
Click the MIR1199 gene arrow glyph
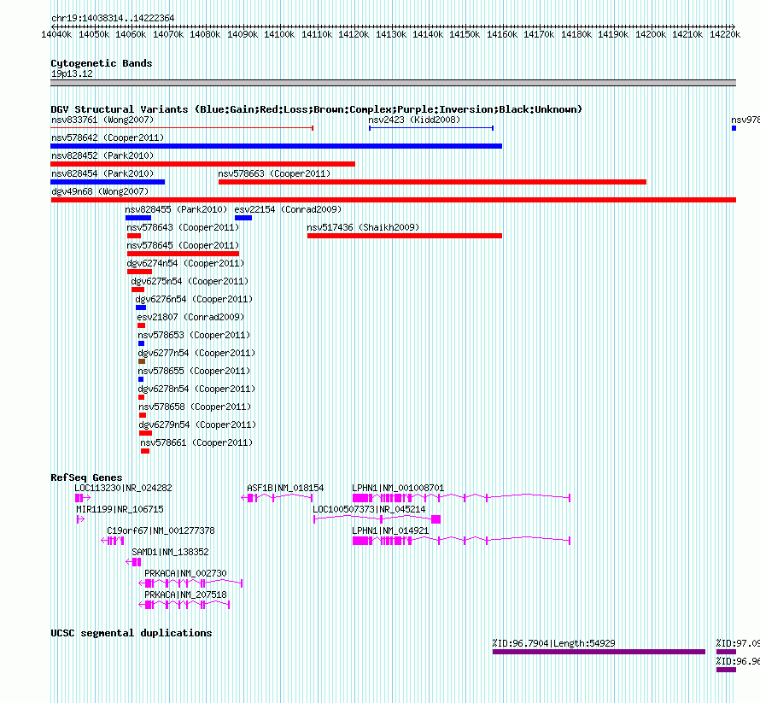tap(80, 519)
